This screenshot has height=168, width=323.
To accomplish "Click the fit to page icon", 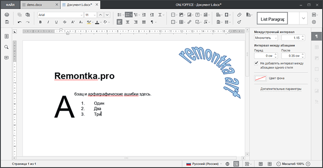I will point(261,164).
